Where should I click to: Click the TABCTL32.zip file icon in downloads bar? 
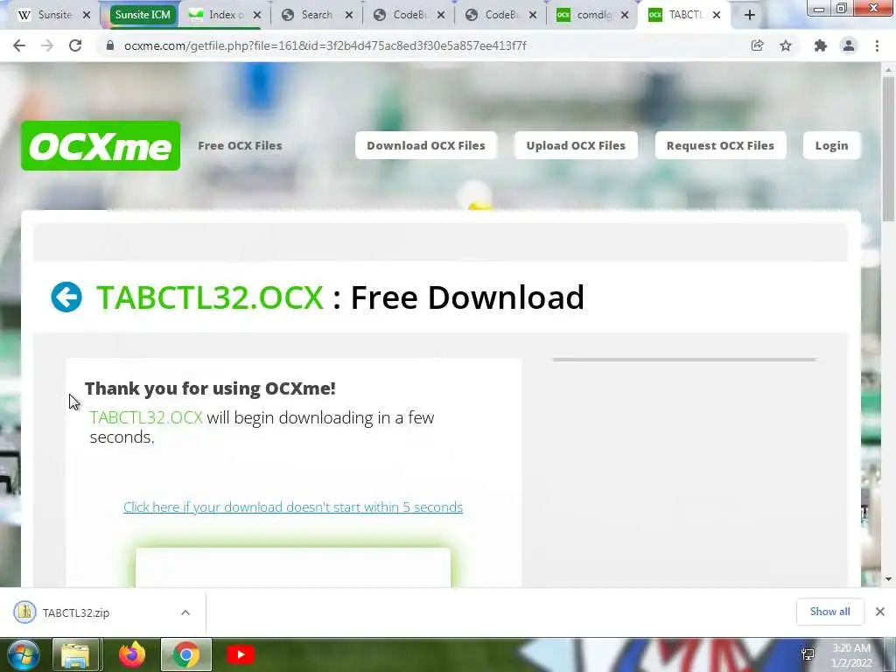pyautogui.click(x=24, y=612)
